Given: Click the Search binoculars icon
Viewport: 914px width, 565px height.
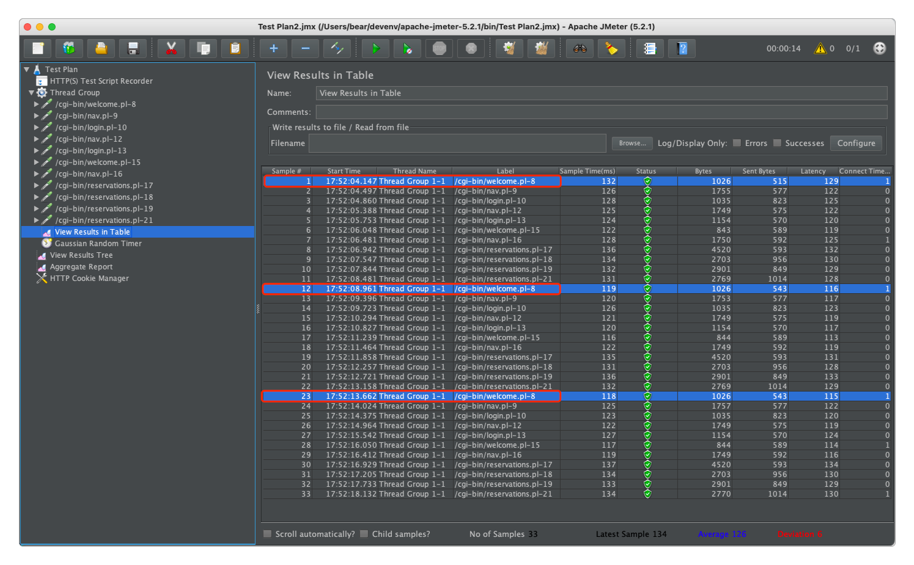Looking at the screenshot, I should [x=580, y=48].
